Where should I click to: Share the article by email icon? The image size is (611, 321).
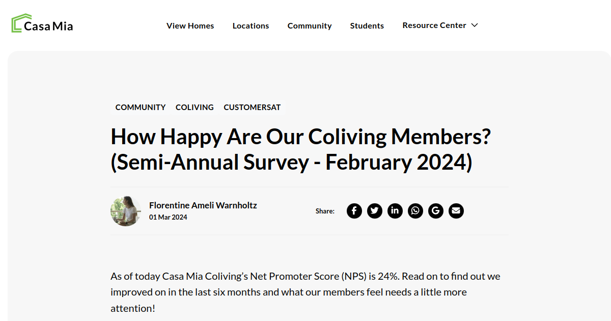click(x=456, y=211)
